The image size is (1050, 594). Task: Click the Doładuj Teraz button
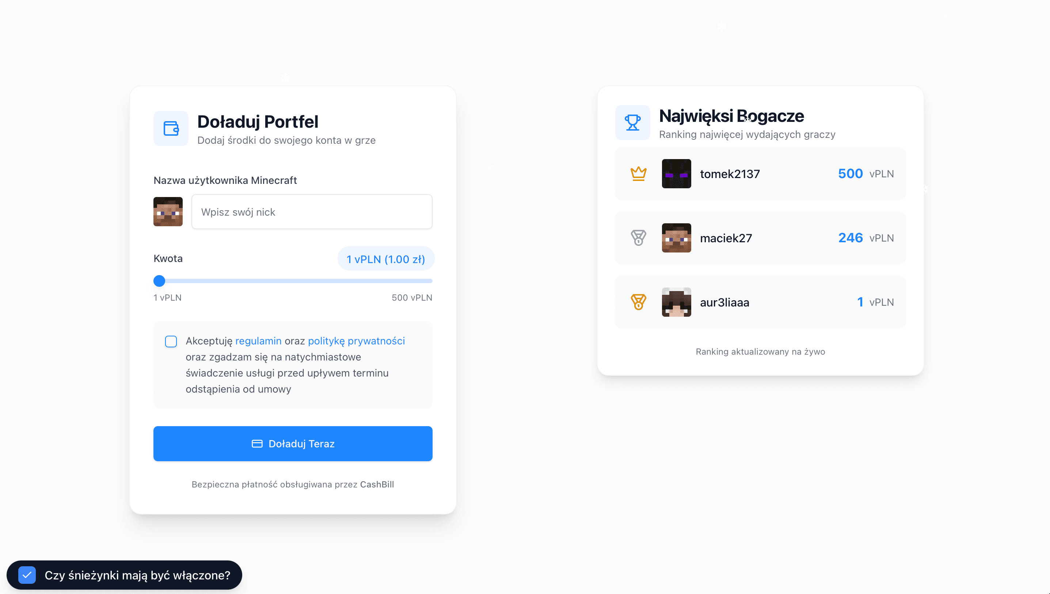click(x=293, y=444)
